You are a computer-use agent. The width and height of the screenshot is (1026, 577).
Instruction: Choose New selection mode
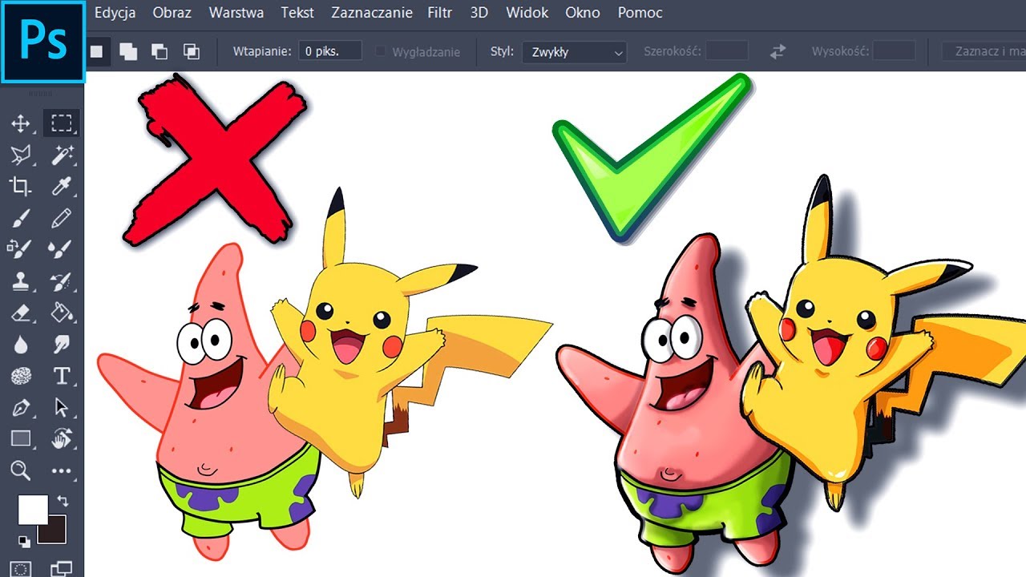96,52
